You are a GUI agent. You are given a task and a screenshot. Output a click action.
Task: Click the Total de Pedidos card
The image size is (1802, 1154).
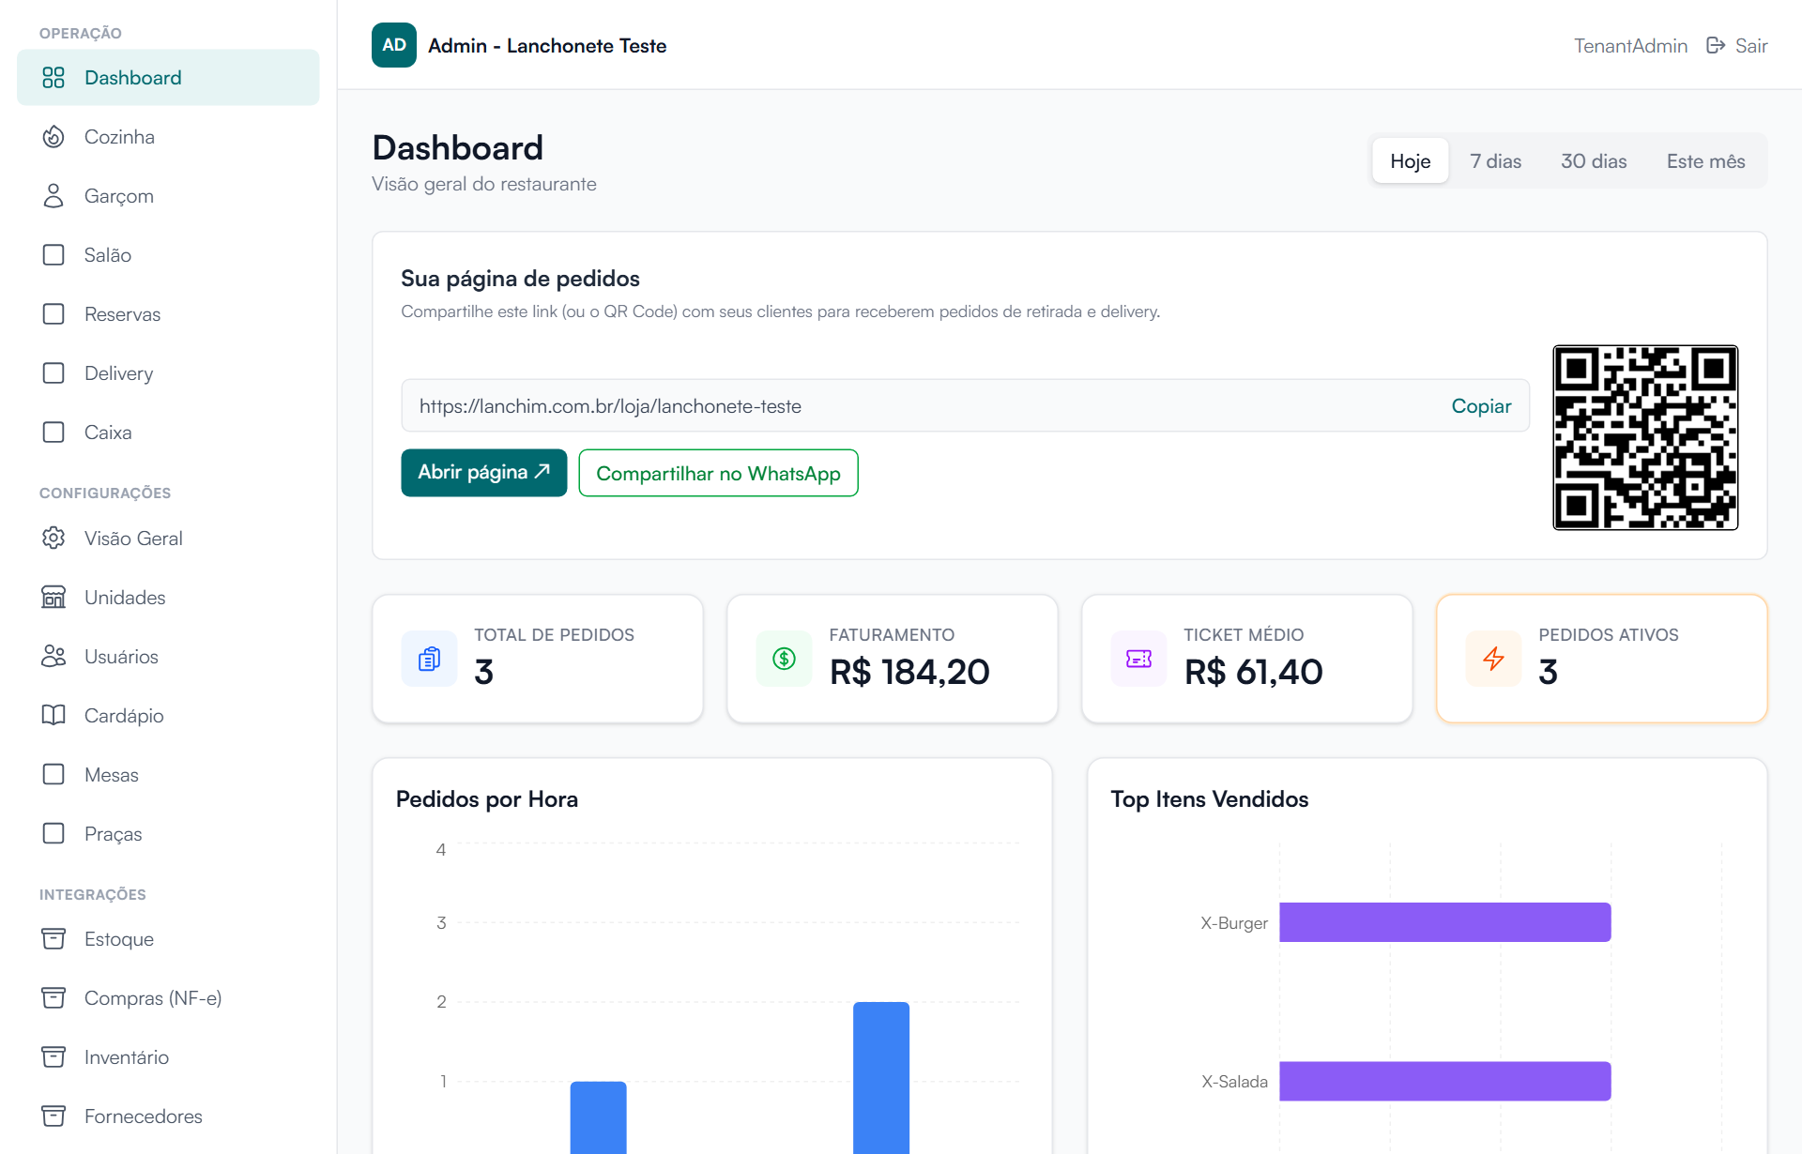coord(538,659)
